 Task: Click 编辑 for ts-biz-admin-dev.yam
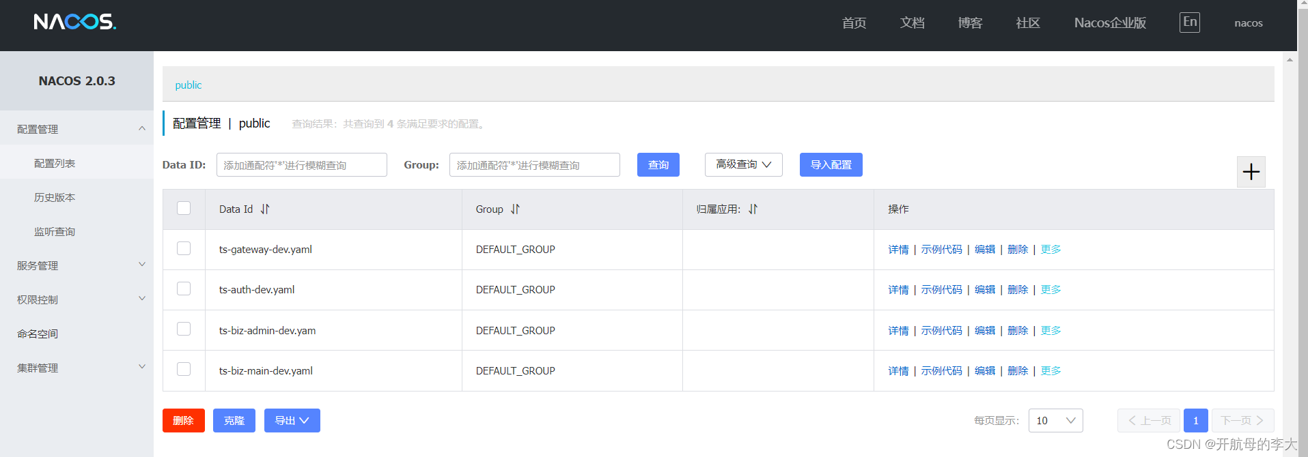tap(984, 331)
